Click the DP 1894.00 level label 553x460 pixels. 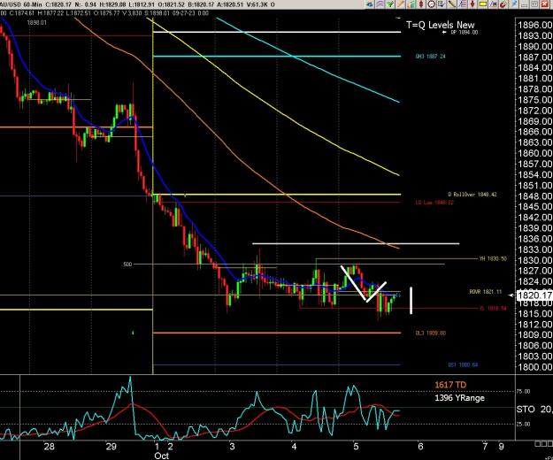point(465,32)
